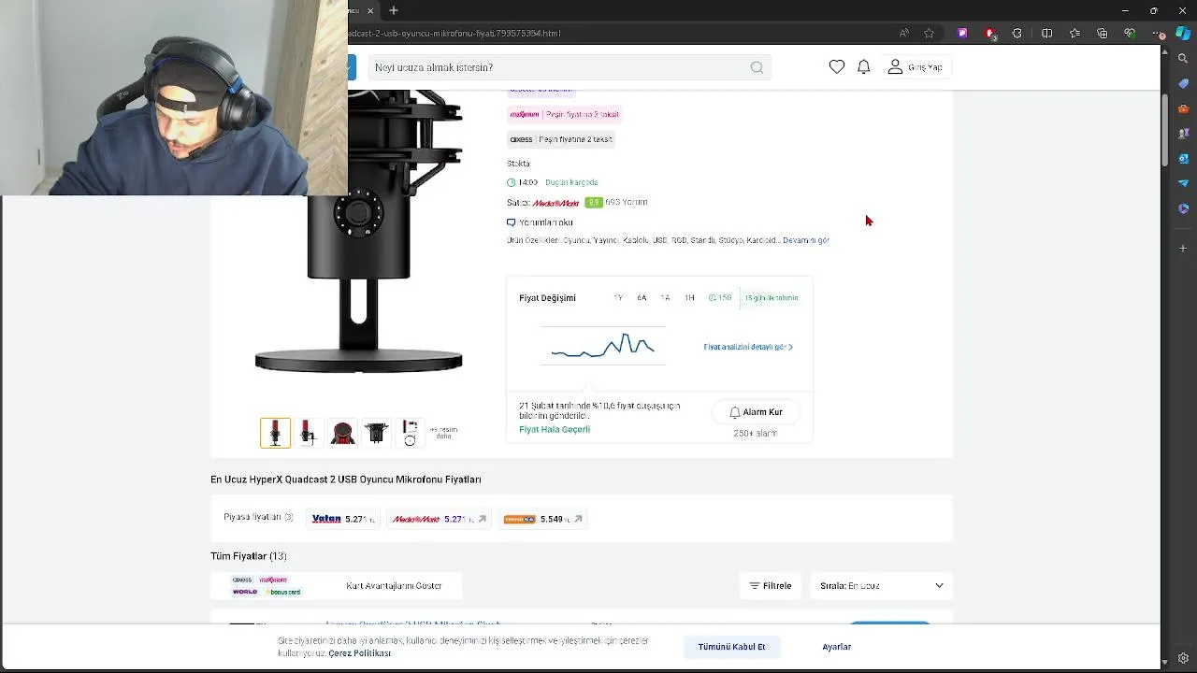
Task: Open Copilot icon in browser corner
Action: [1183, 33]
